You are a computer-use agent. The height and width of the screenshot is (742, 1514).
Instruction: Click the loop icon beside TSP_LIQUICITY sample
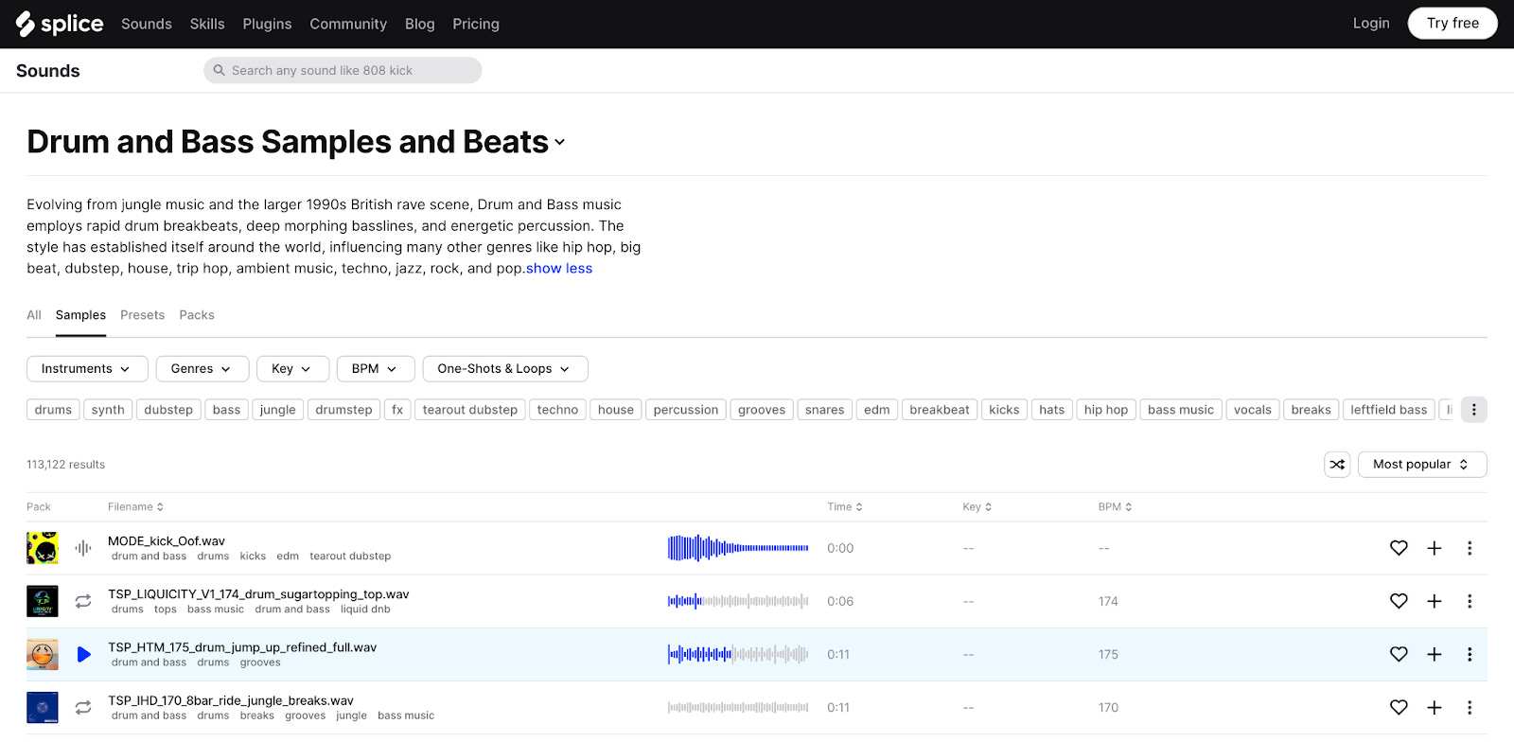[83, 601]
